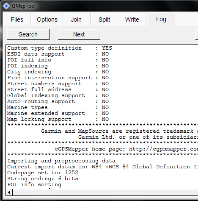The width and height of the screenshot is (198, 201).
Task: Click the Next button
Action: click(79, 34)
